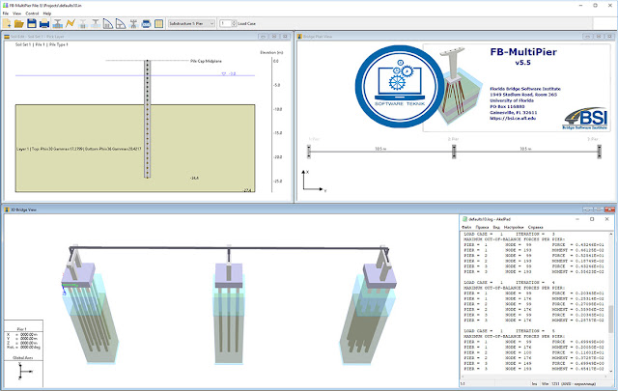This screenshot has width=618, height=391.
Task: Maximize the Soil Edit child window
Action: pyautogui.click(x=274, y=37)
